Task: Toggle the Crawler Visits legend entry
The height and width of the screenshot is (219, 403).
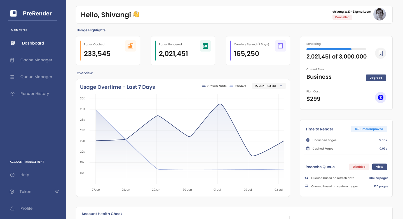Action: (214, 86)
